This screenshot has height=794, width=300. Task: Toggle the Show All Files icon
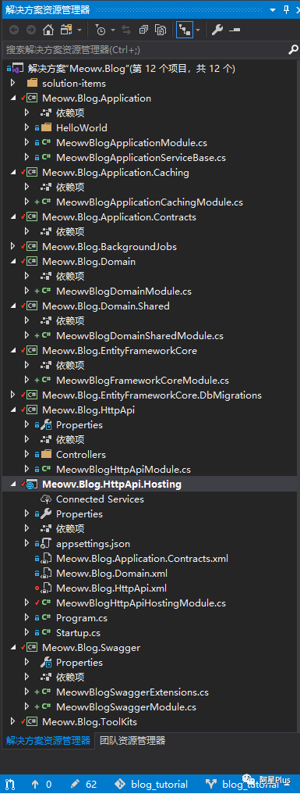161,30
